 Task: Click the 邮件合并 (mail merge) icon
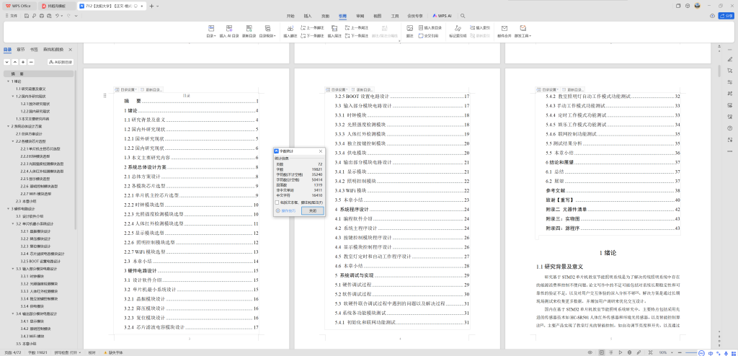click(x=504, y=31)
